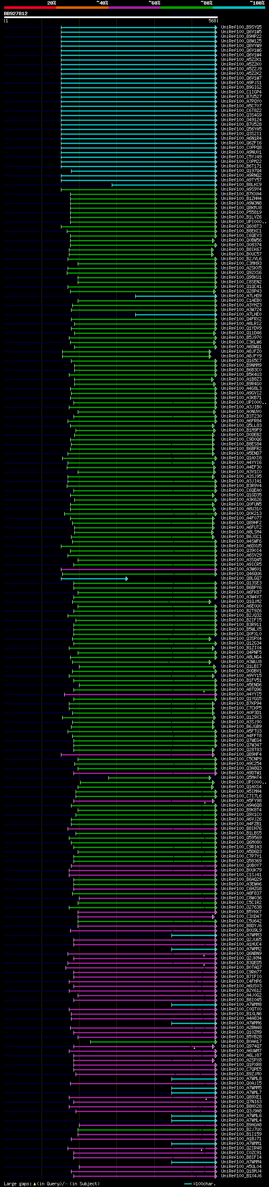This screenshot has width=269, height=1187.
Task: Select the UniRef100_A3WUJ8 label
Action: point(241,662)
